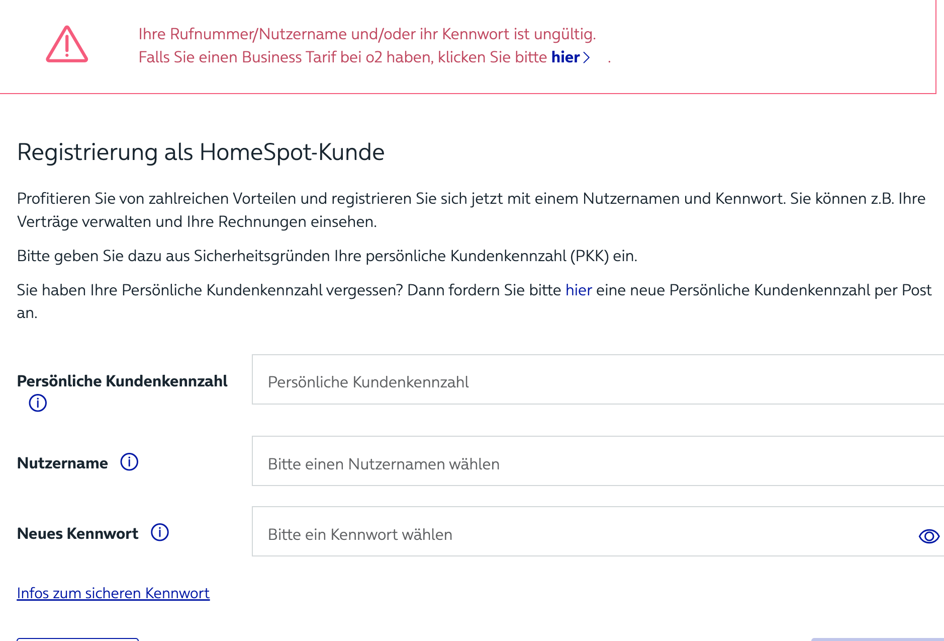The width and height of the screenshot is (944, 641).
Task: Open Infos zum sicheren Kennwort link
Action: coord(113,593)
